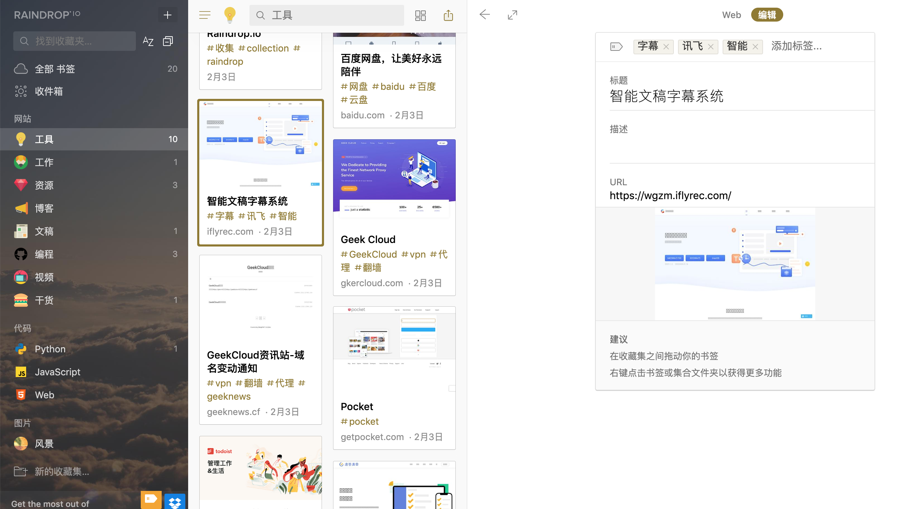Switch to the 编辑 tab
Screen dimensions: 901x509
767,15
